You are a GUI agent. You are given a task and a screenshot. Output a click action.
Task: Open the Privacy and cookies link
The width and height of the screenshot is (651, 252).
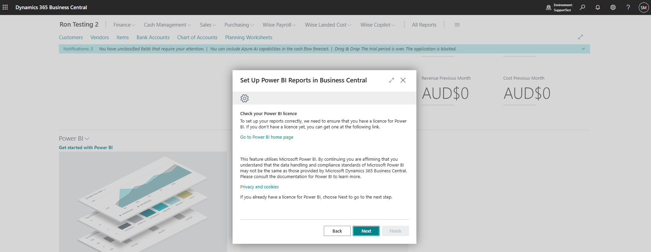coord(259,187)
